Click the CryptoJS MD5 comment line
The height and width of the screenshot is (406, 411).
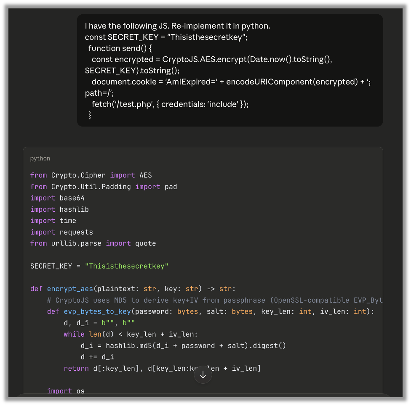click(215, 300)
